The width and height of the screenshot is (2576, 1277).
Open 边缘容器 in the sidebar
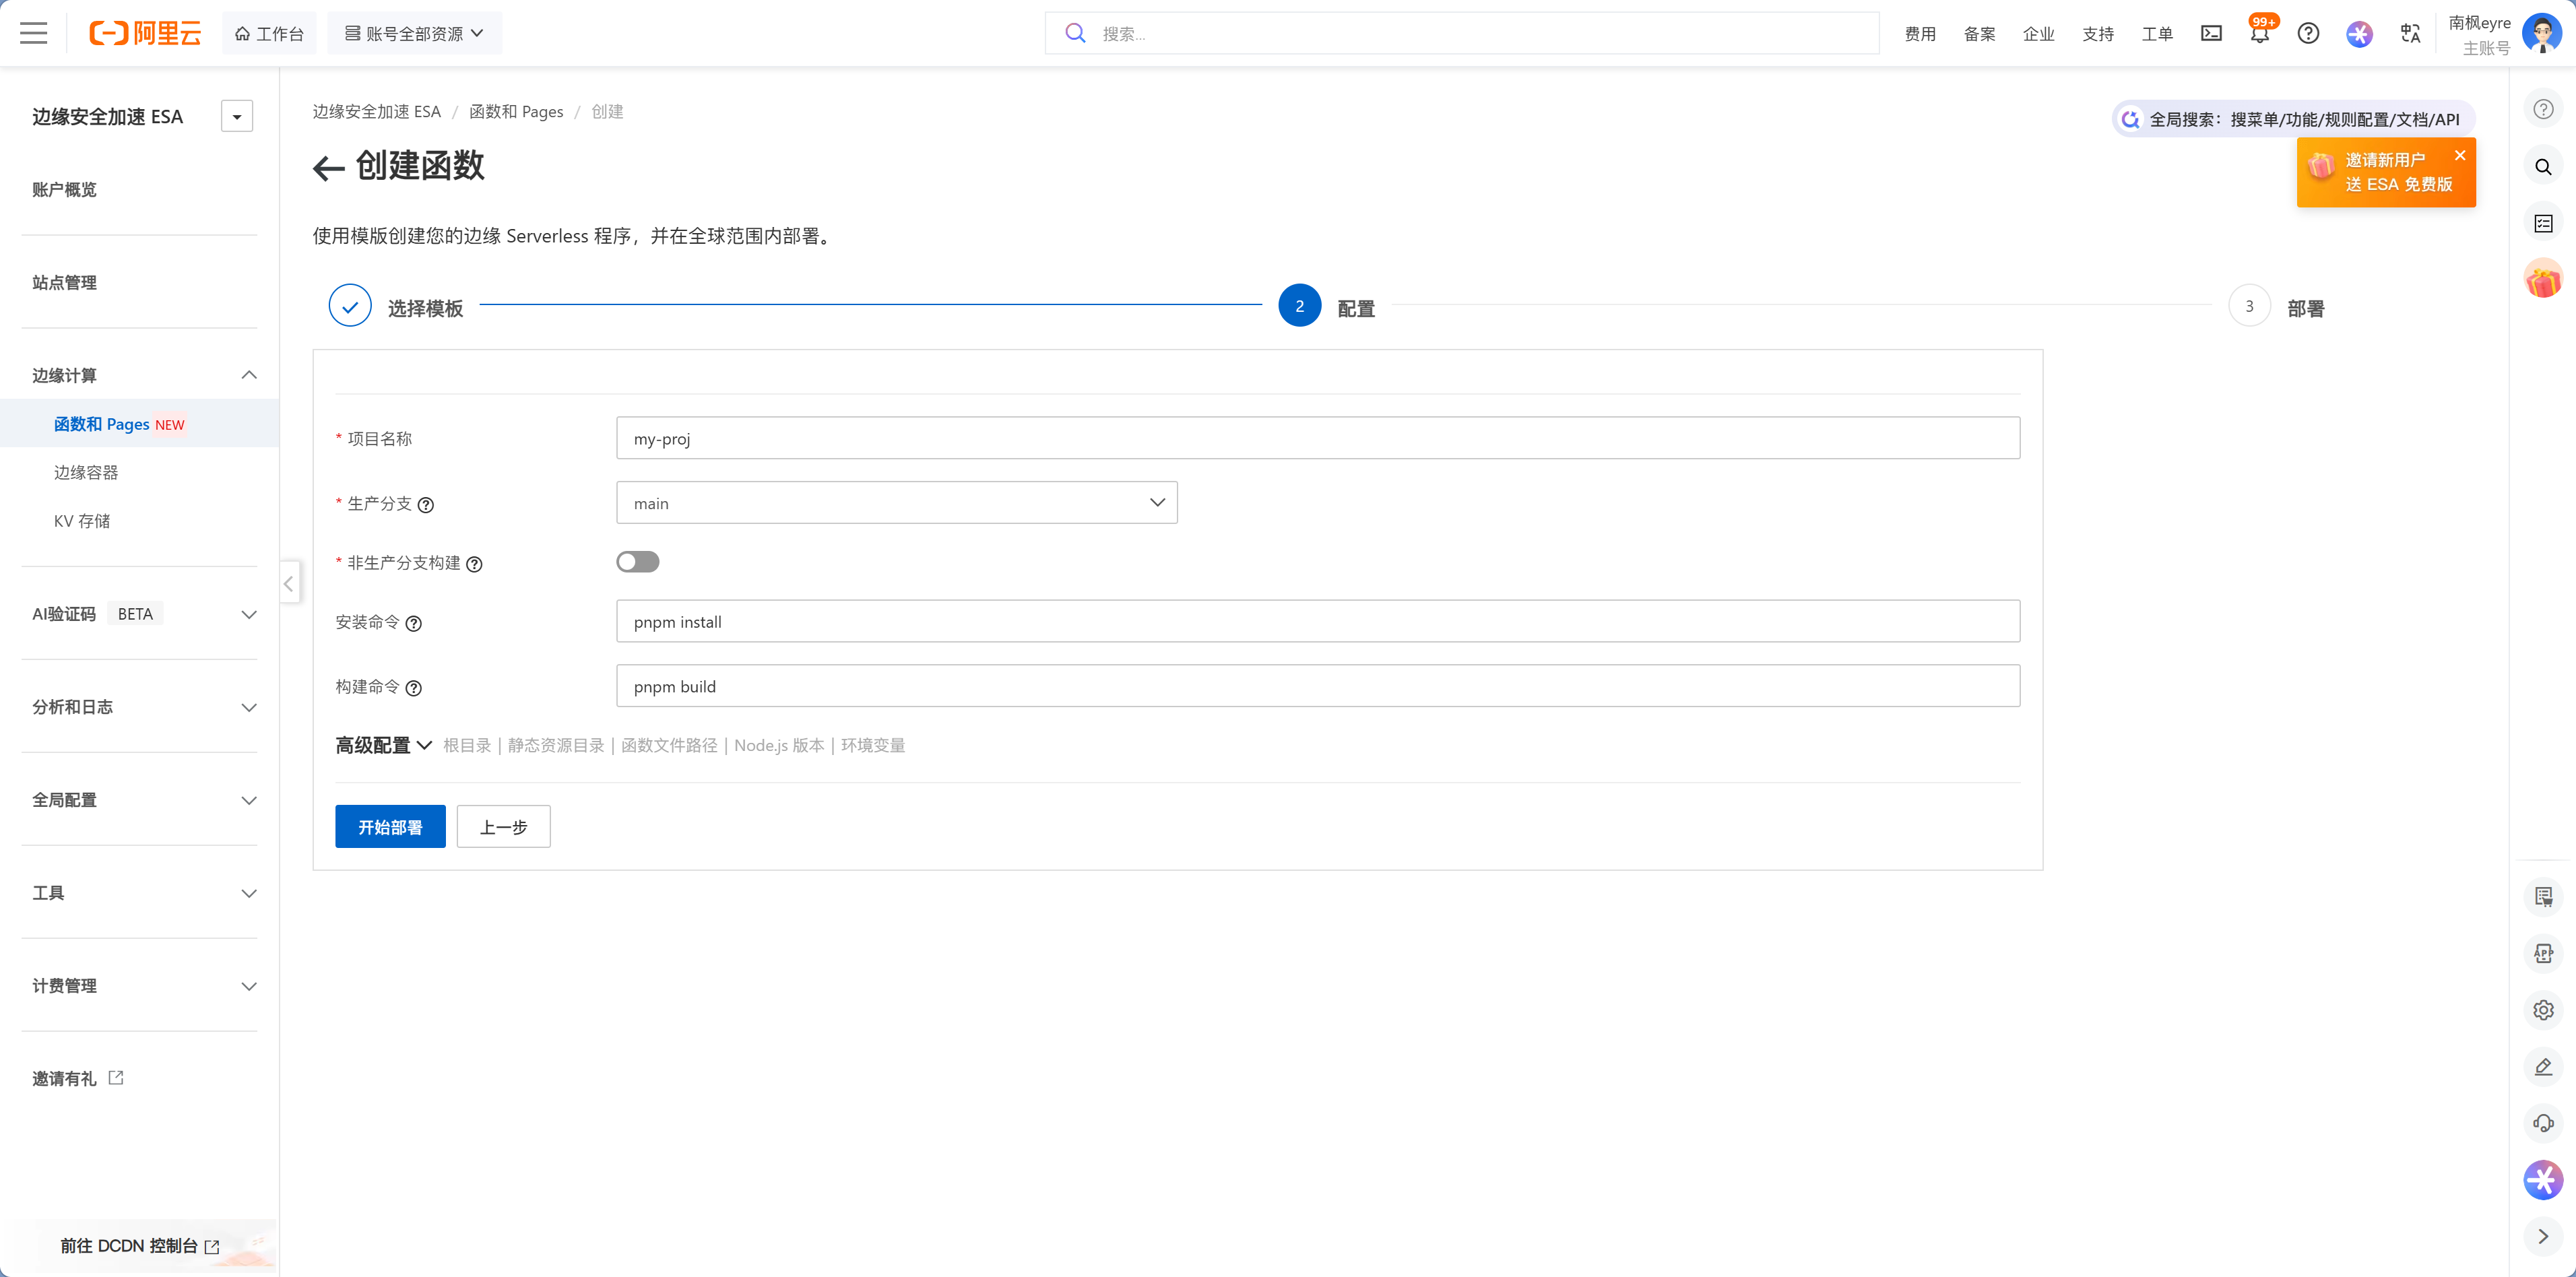coord(86,472)
